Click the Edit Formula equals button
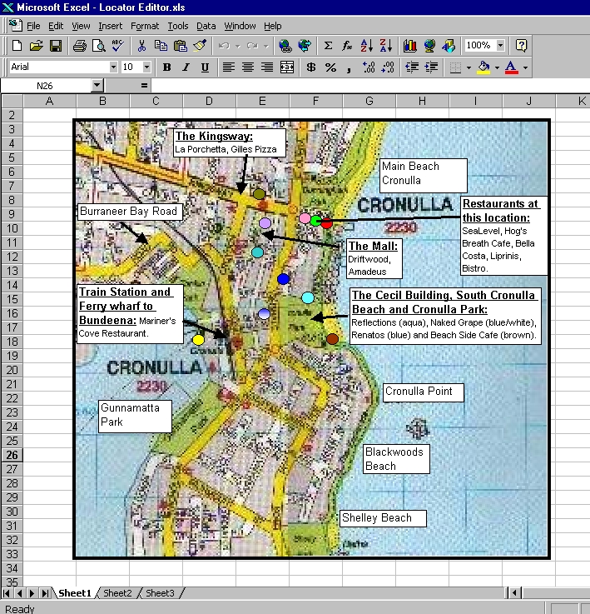Image resolution: width=590 pixels, height=614 pixels. (x=144, y=85)
